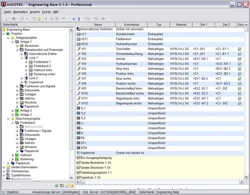Collapse the Maschinenprojekte folder node
This screenshot has height=195, width=250.
(8, 119)
